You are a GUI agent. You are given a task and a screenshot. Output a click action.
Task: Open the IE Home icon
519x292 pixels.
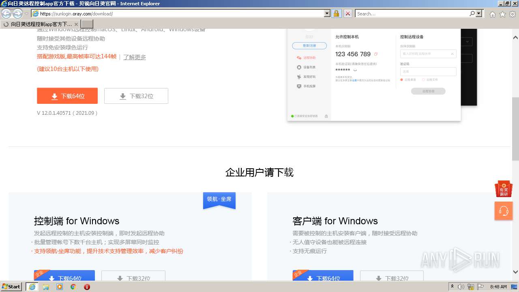click(x=492, y=14)
